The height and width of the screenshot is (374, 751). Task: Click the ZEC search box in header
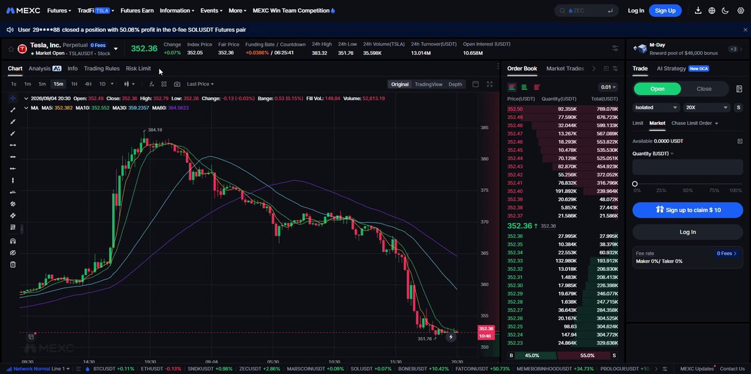coord(586,11)
